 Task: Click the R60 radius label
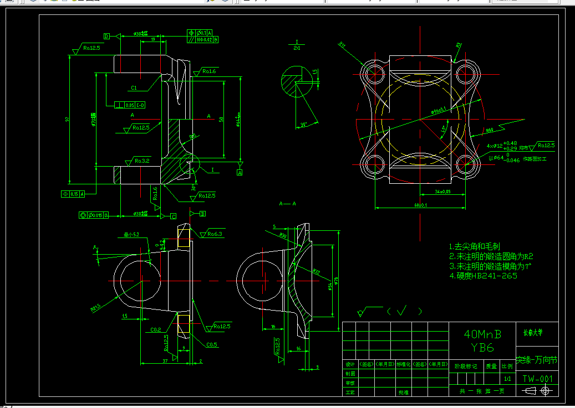pyautogui.click(x=490, y=131)
